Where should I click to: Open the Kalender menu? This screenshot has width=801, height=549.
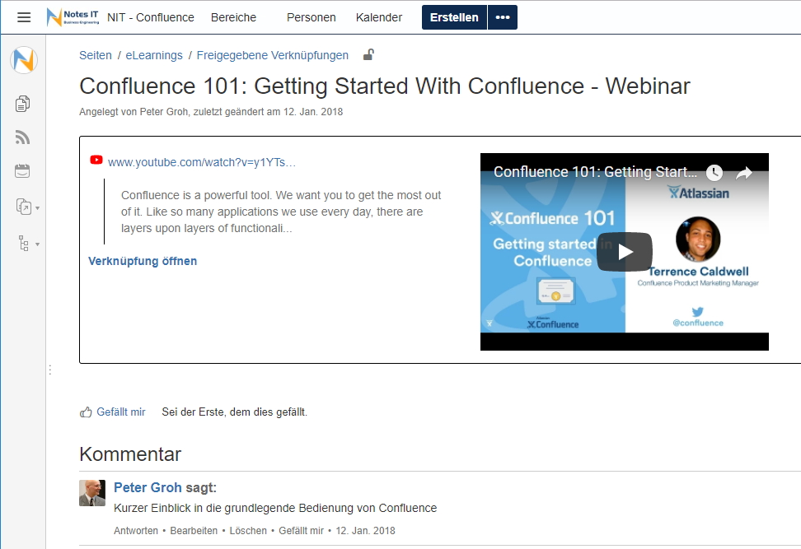click(x=379, y=17)
